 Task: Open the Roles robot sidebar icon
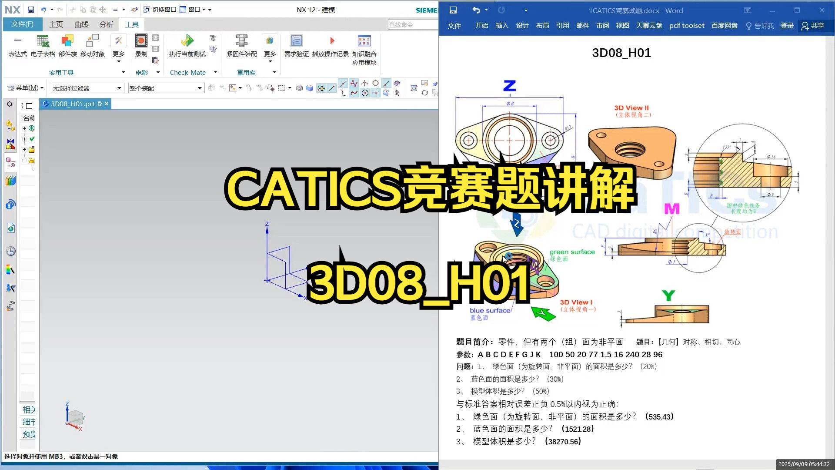coord(10,306)
